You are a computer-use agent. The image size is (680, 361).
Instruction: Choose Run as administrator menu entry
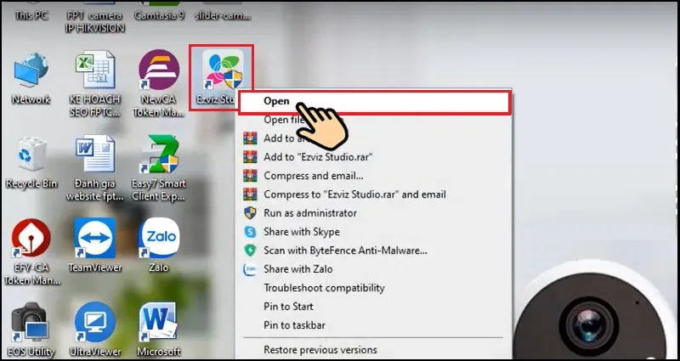[x=310, y=213]
